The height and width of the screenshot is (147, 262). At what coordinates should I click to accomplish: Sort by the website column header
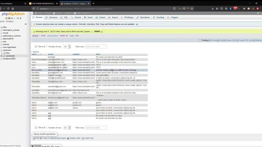pyautogui.click(x=76, y=54)
